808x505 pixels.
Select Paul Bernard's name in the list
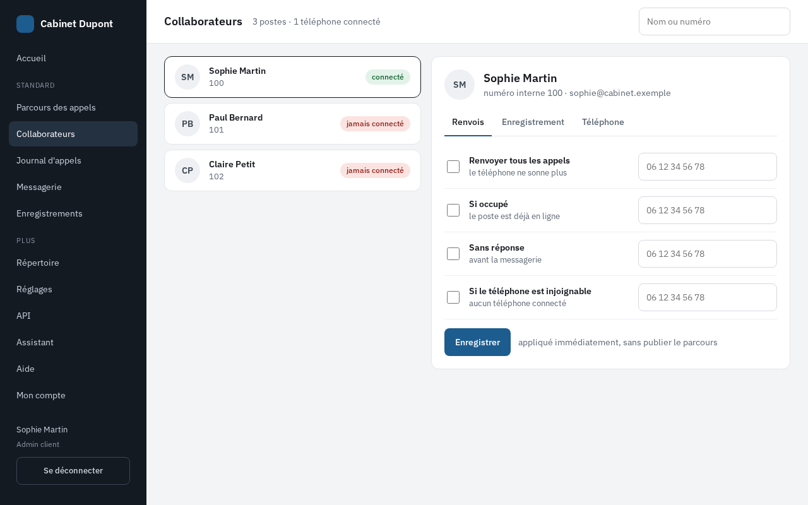[x=235, y=117]
